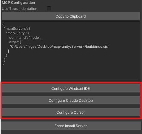This screenshot has height=134, width=142.
Task: Enable the Use Tabs indentation checkbox
Action: [49, 8]
